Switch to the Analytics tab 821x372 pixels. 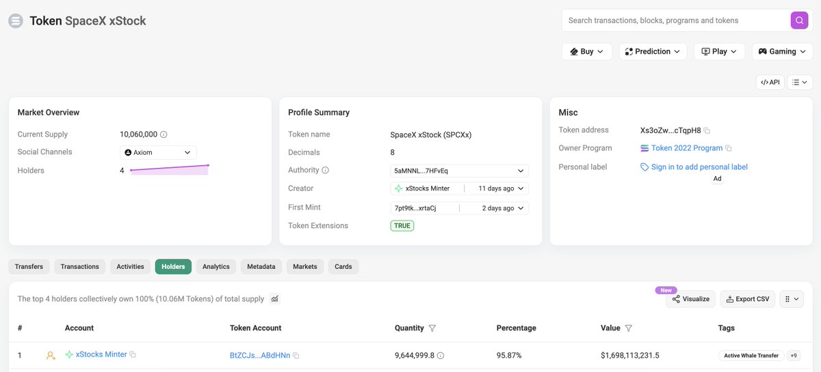216,267
